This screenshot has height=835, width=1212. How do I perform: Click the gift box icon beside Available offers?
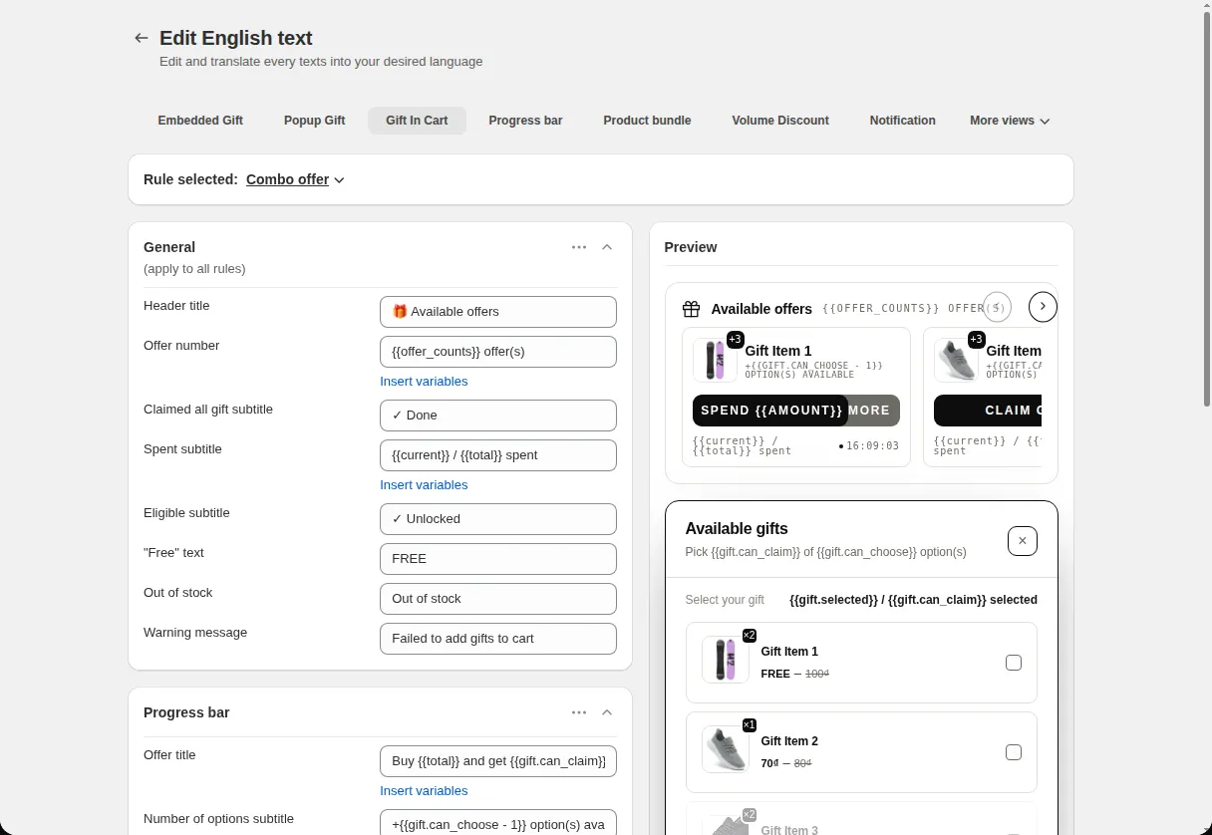click(691, 309)
